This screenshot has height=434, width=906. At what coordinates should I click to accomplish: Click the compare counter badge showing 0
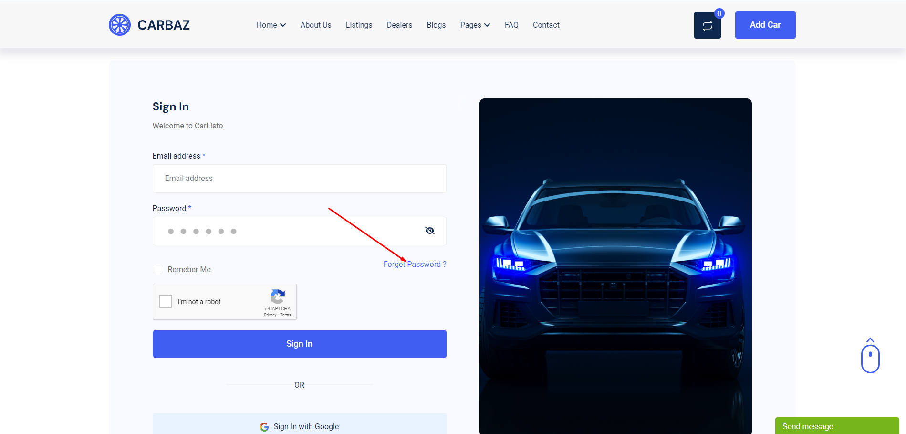coord(719,14)
